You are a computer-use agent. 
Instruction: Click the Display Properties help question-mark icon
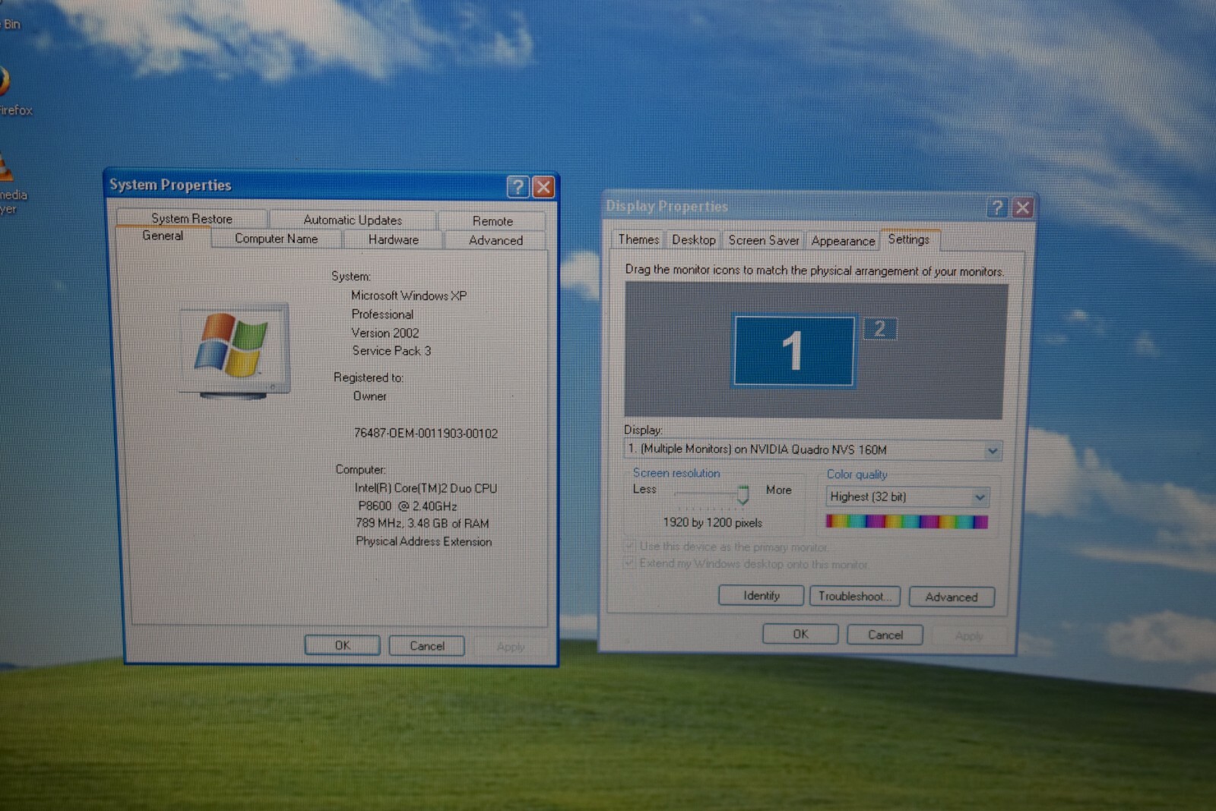[x=997, y=207]
